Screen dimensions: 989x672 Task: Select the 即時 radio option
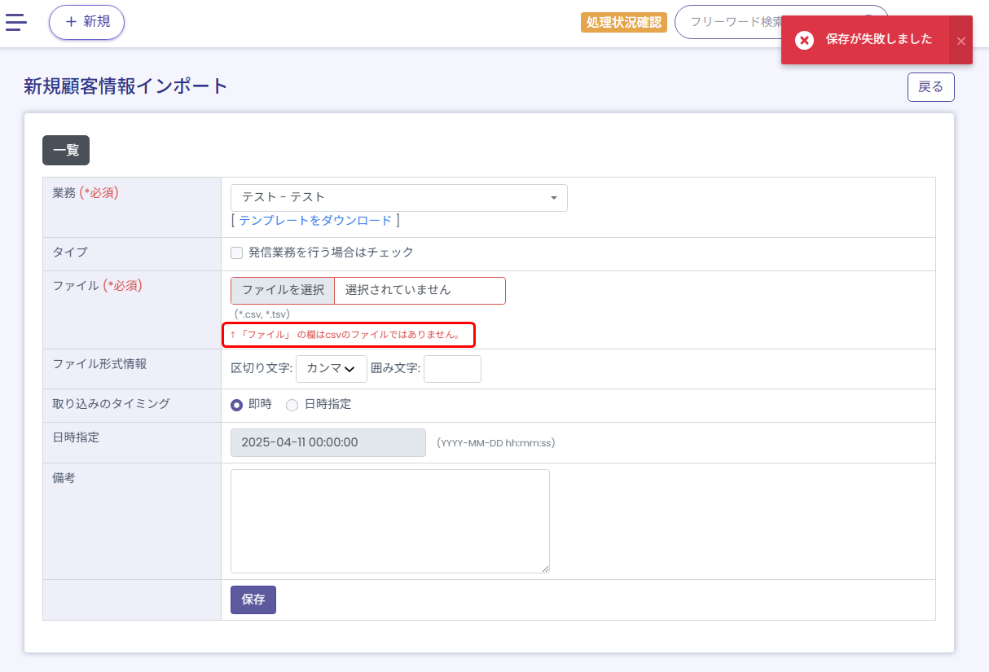point(237,405)
